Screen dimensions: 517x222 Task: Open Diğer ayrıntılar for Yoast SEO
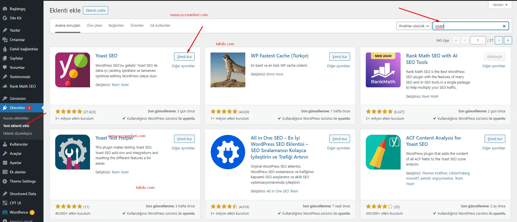(x=183, y=66)
